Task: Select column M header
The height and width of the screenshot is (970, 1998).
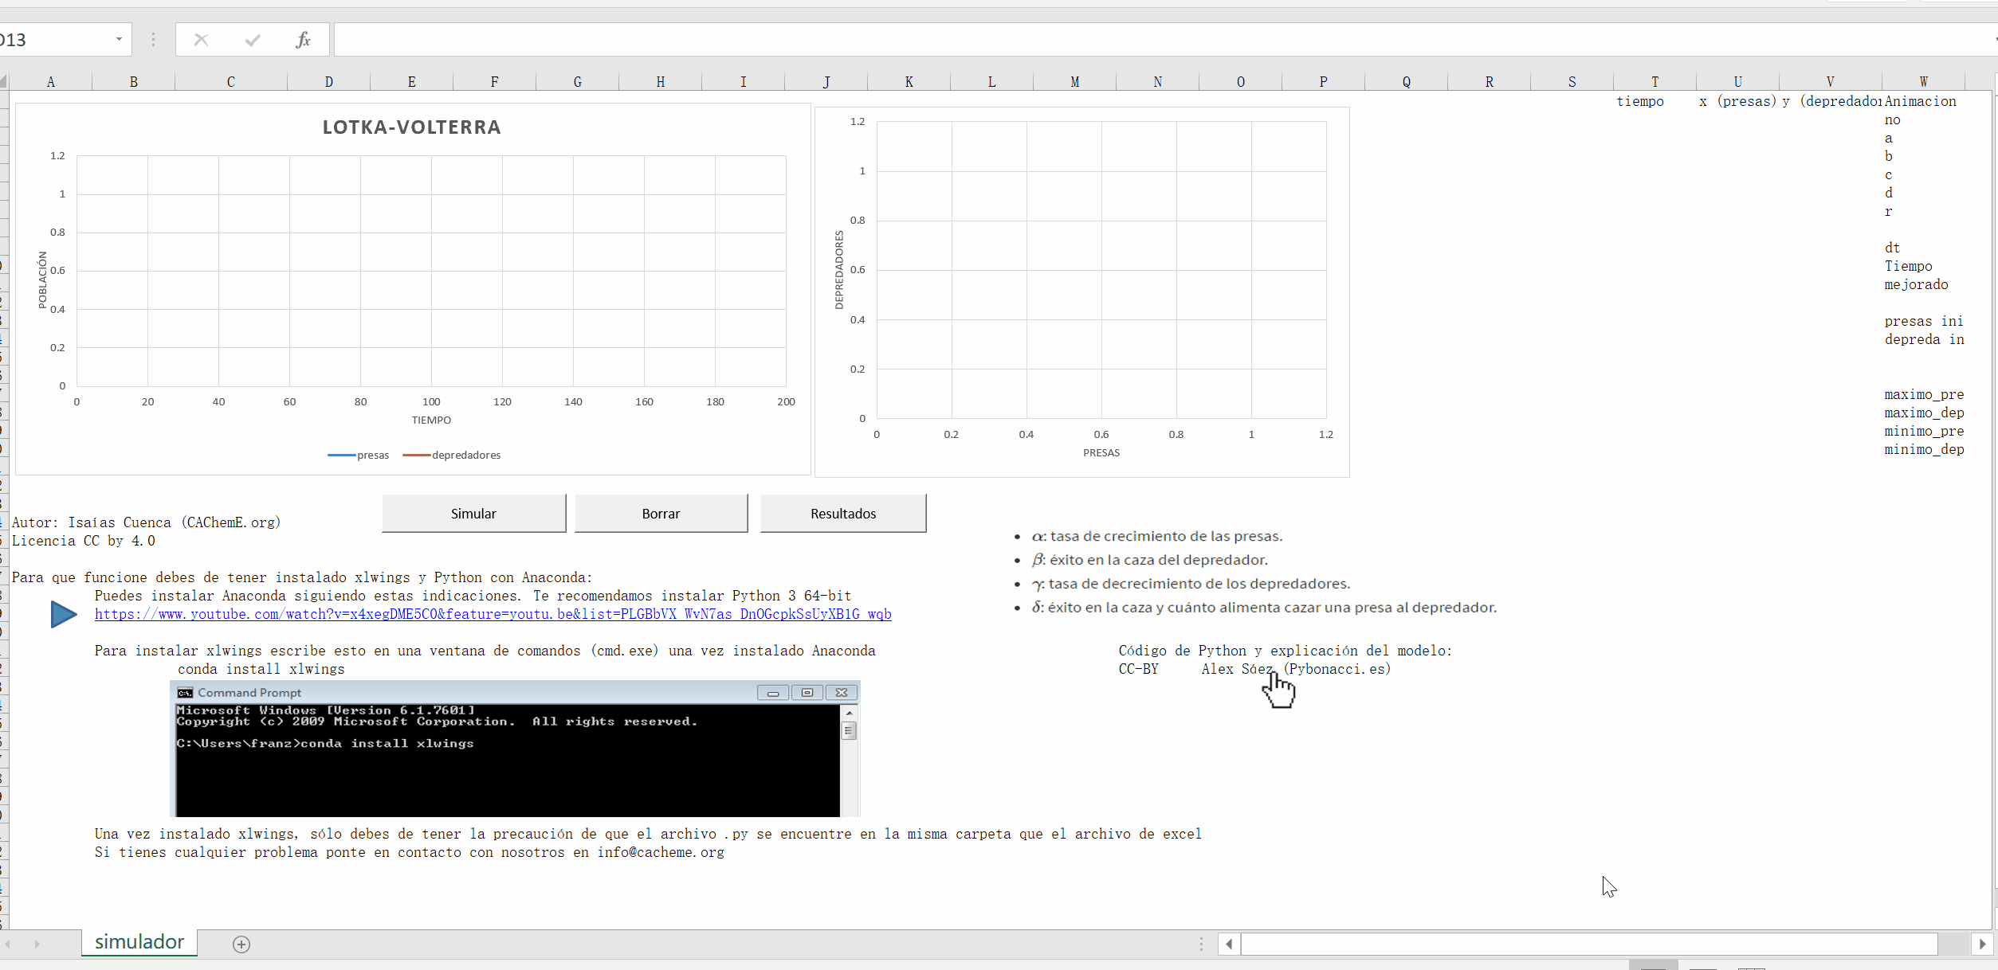Action: [1074, 81]
